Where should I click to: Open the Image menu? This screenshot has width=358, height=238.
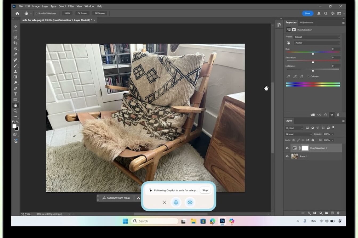36,6
